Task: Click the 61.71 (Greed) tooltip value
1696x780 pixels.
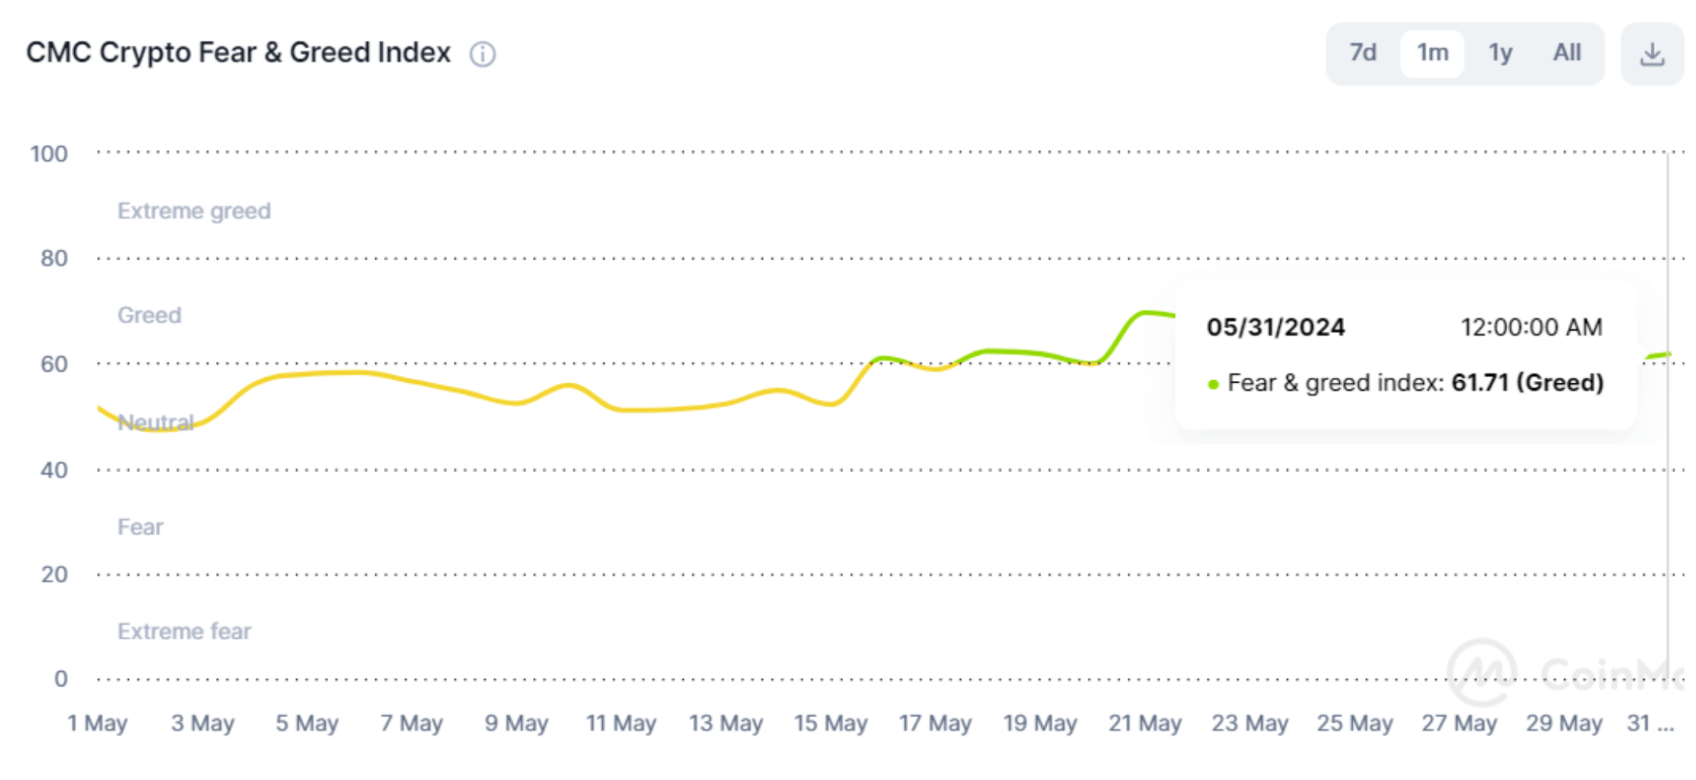Action: (1527, 383)
